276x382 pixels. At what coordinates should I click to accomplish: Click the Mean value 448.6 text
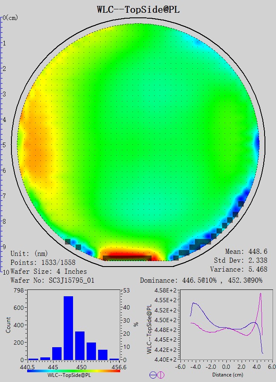246,252
